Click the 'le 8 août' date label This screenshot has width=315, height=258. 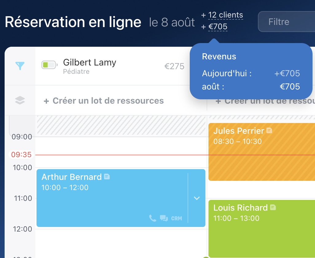point(172,22)
